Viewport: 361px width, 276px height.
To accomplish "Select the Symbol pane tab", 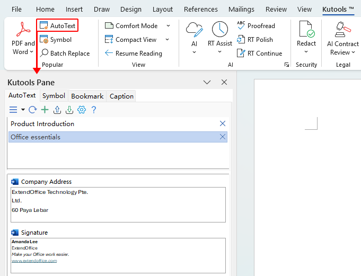I will click(x=54, y=96).
